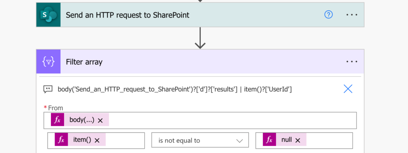
Task: Click the peek code comment icon
Action: [48, 90]
